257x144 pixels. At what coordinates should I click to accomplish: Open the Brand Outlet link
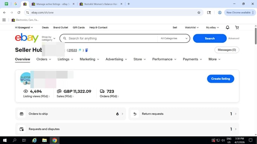60,28
